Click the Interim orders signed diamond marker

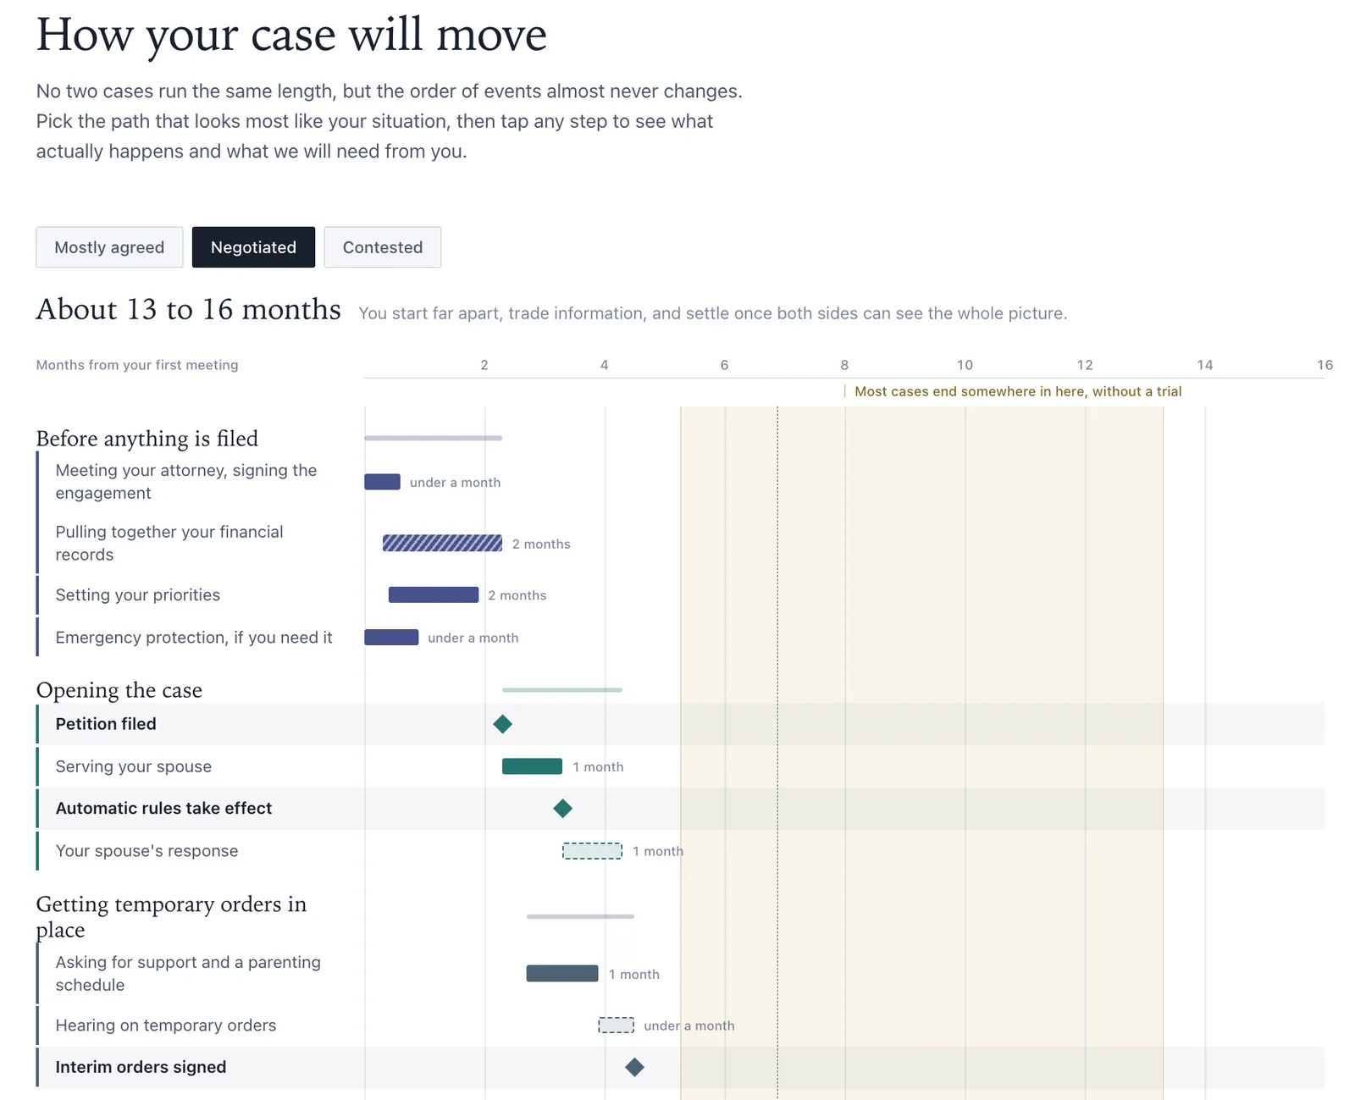(x=634, y=1067)
